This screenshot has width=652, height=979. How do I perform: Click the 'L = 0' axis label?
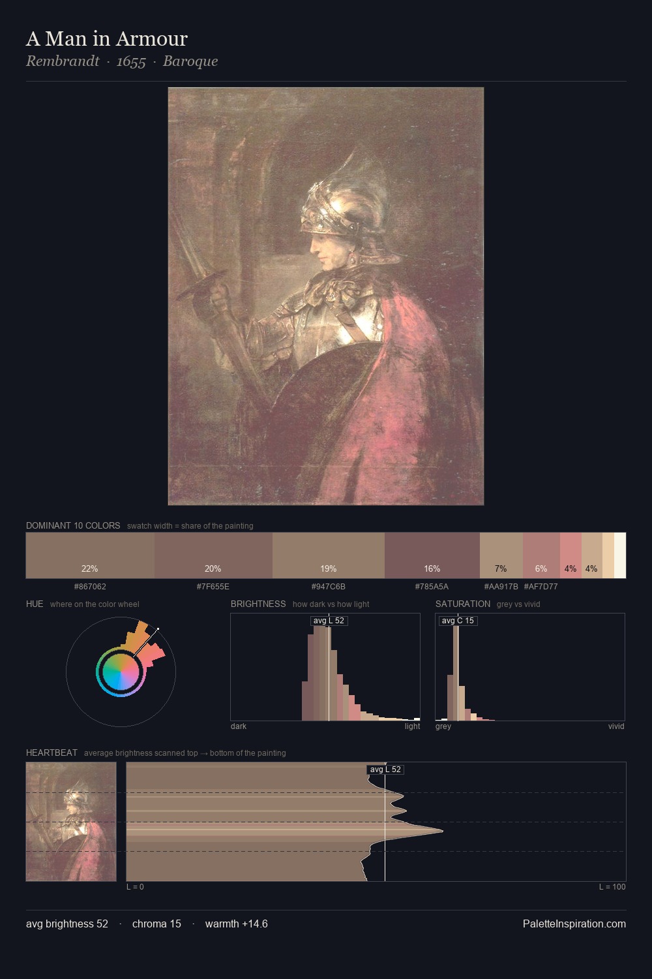(x=135, y=887)
